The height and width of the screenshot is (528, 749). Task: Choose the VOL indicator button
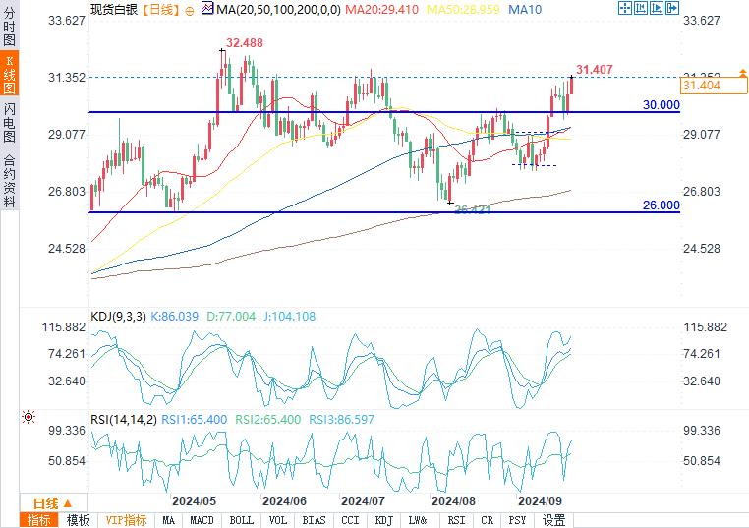[277, 520]
